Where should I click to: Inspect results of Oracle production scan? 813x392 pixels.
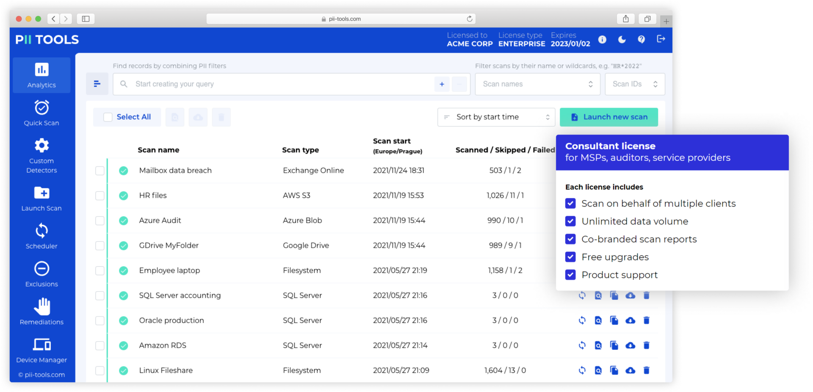(598, 320)
